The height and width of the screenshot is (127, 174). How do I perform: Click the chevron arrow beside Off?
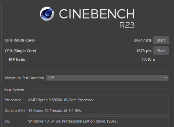click(x=166, y=78)
